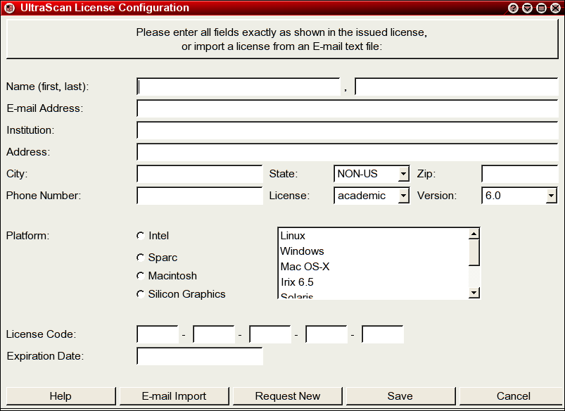Click the question mark help icon in title bar
Image resolution: width=565 pixels, height=411 pixels.
[514, 8]
